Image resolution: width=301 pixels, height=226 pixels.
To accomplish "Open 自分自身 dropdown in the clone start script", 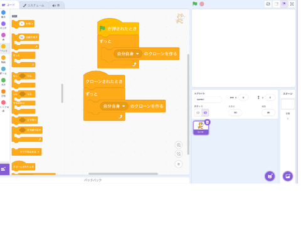I will pyautogui.click(x=114, y=106).
